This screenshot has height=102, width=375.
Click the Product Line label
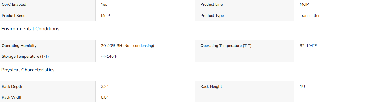tap(212, 4)
